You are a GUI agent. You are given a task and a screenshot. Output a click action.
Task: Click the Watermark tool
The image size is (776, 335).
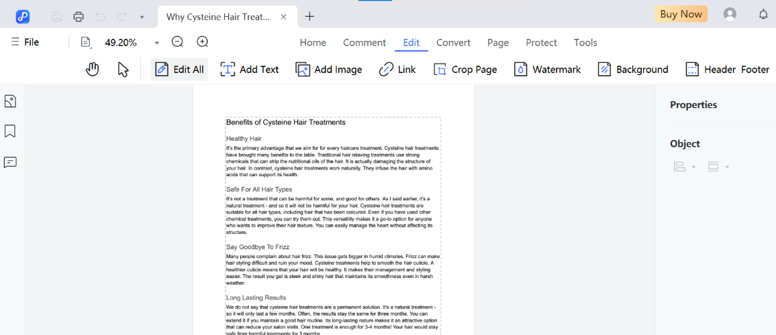[x=547, y=69]
